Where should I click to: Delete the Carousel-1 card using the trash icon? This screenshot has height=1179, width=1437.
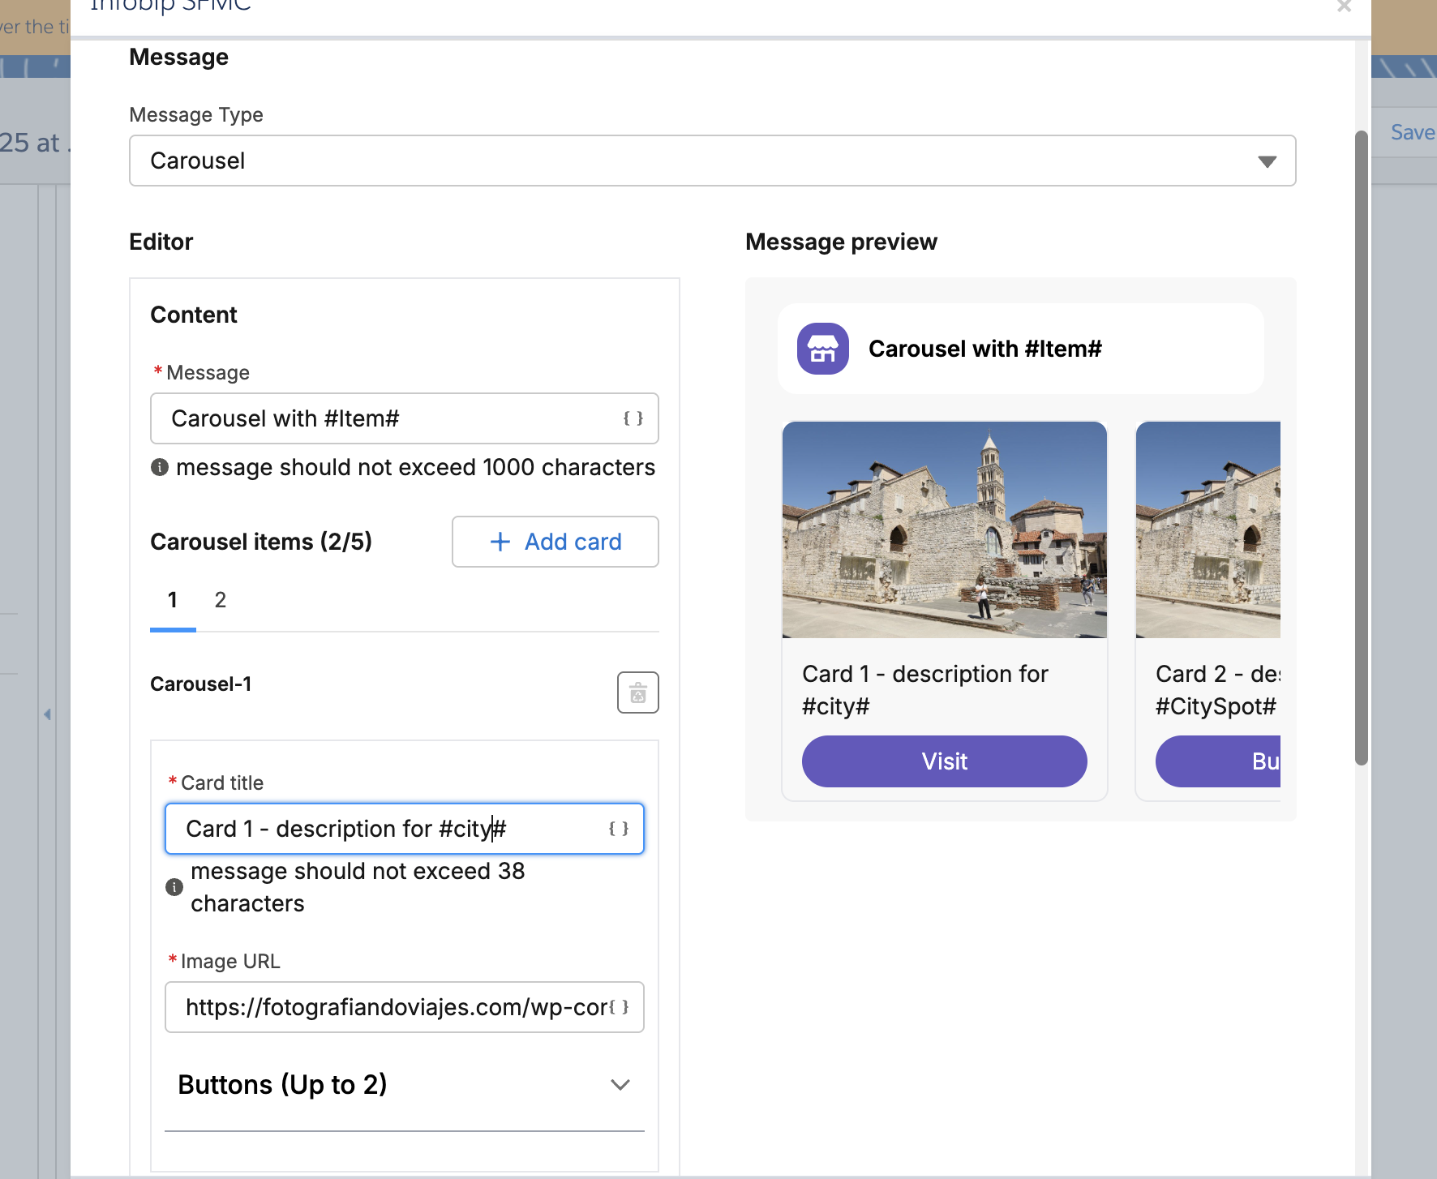coord(637,692)
